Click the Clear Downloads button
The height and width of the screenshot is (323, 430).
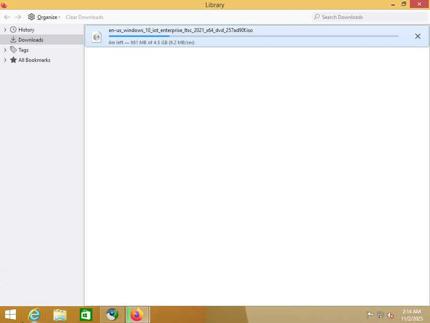click(84, 17)
